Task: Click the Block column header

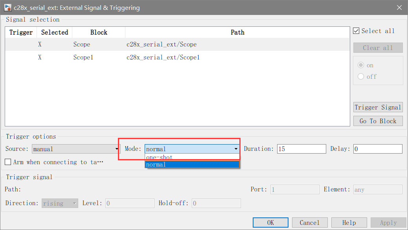Action: 99,32
